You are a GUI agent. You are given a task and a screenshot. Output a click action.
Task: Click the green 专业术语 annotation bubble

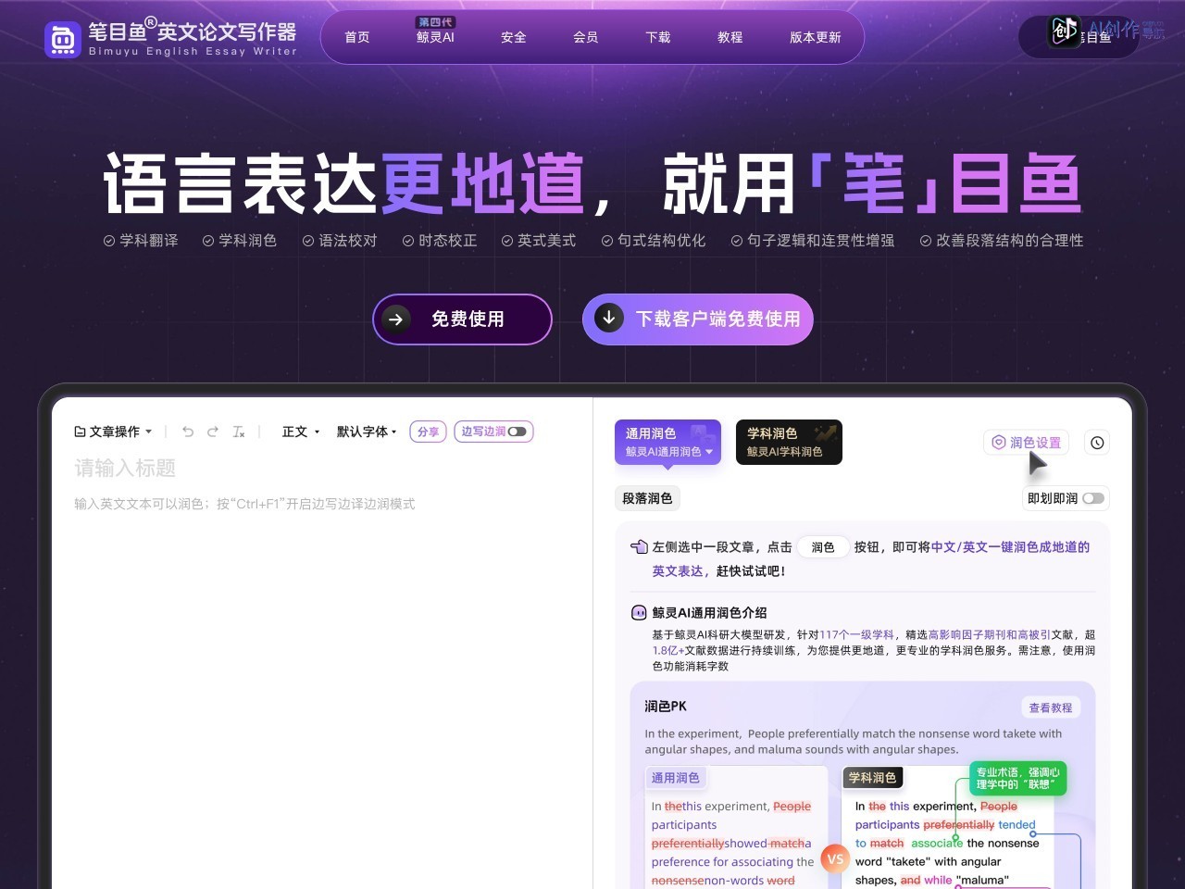pyautogui.click(x=1017, y=778)
